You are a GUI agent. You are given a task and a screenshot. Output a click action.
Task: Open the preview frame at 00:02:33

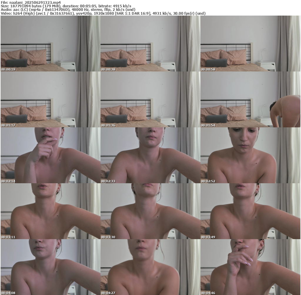[x=150, y=155]
